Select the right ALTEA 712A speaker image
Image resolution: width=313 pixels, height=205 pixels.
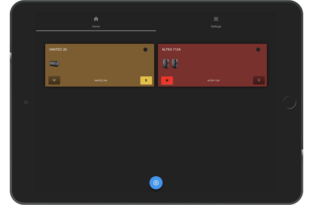point(175,64)
